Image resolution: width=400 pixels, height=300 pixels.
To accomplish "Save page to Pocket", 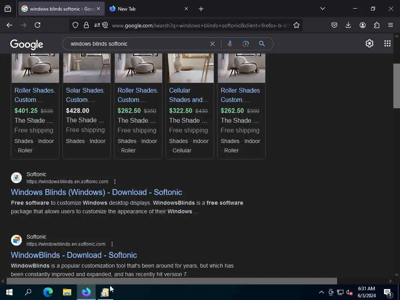I will [334, 25].
